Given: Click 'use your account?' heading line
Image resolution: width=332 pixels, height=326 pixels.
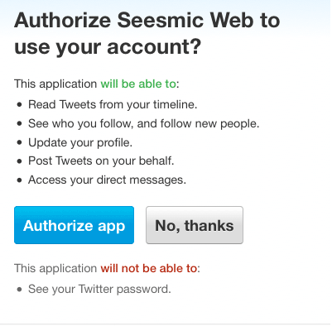Looking at the screenshot, I should [108, 47].
